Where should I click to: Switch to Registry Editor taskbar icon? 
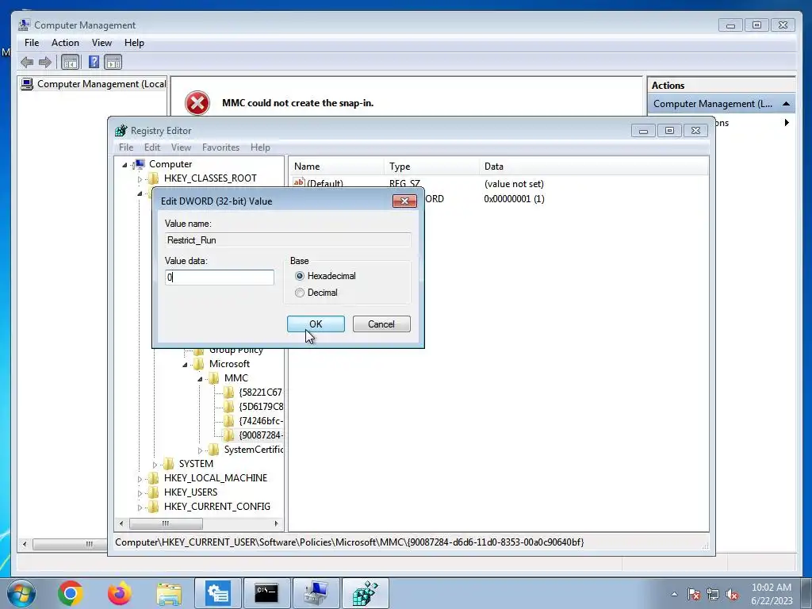coord(365,593)
